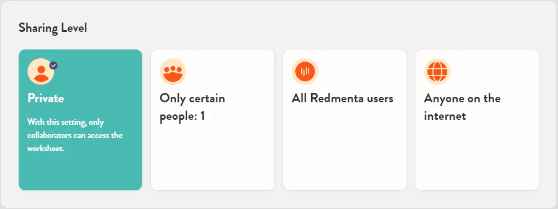The image size is (558, 209).
Task: Click the "With this setting, only" text line
Action: [66, 122]
